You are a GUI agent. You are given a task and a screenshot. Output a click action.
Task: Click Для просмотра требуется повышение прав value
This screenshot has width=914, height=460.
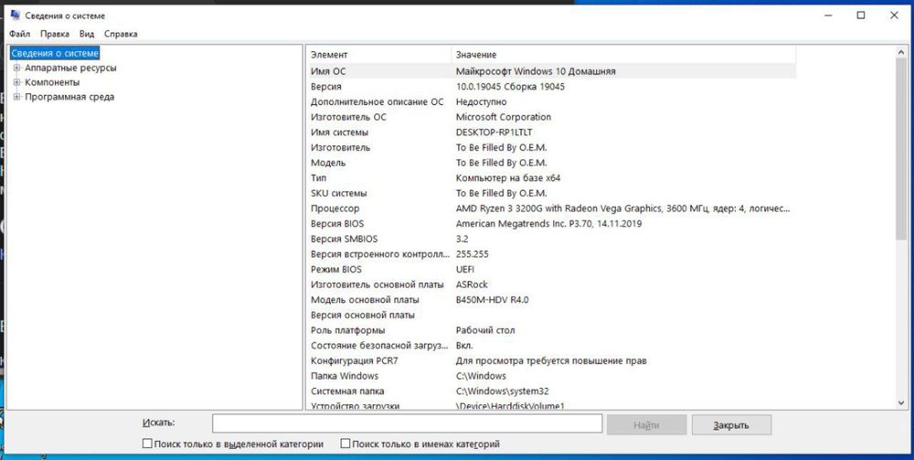click(551, 361)
